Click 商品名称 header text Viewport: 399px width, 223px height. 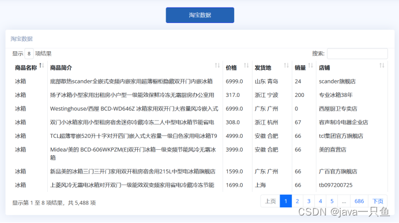coord(26,68)
